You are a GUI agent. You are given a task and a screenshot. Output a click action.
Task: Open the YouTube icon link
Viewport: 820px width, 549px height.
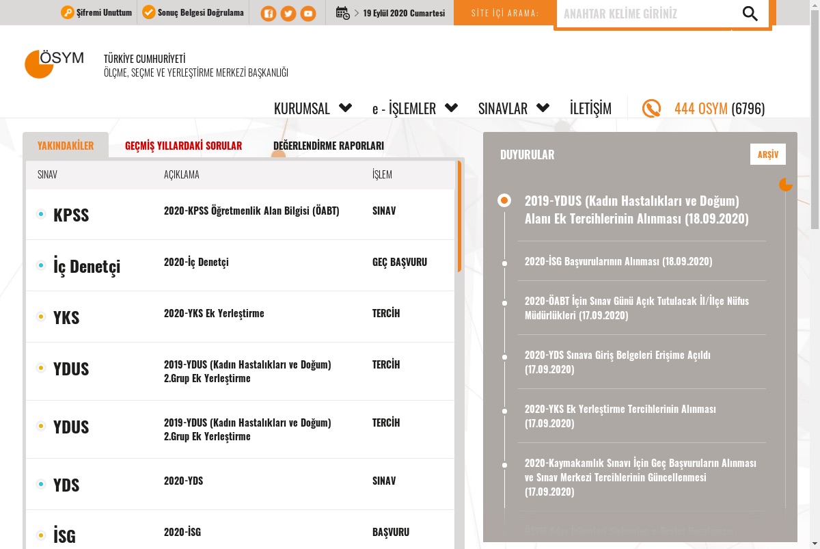click(308, 13)
